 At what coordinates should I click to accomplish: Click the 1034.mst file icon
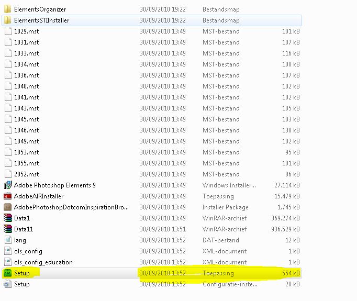pyautogui.click(x=8, y=64)
